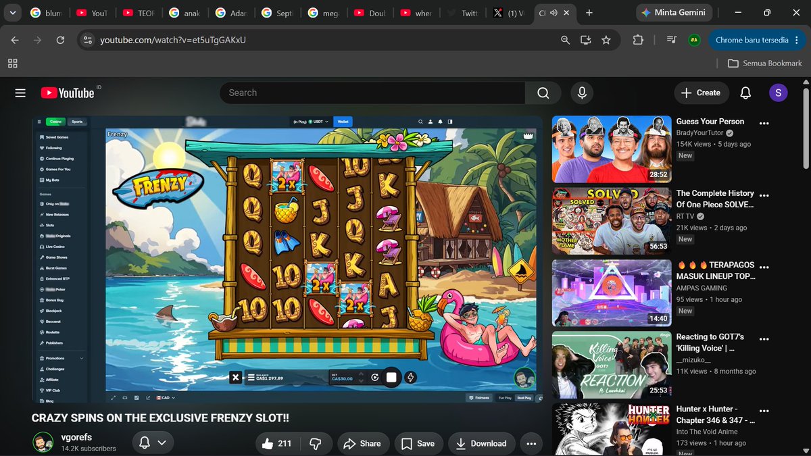Open the Into The Void Anime channel
Screen dimensions: 811x456
tap(708, 432)
